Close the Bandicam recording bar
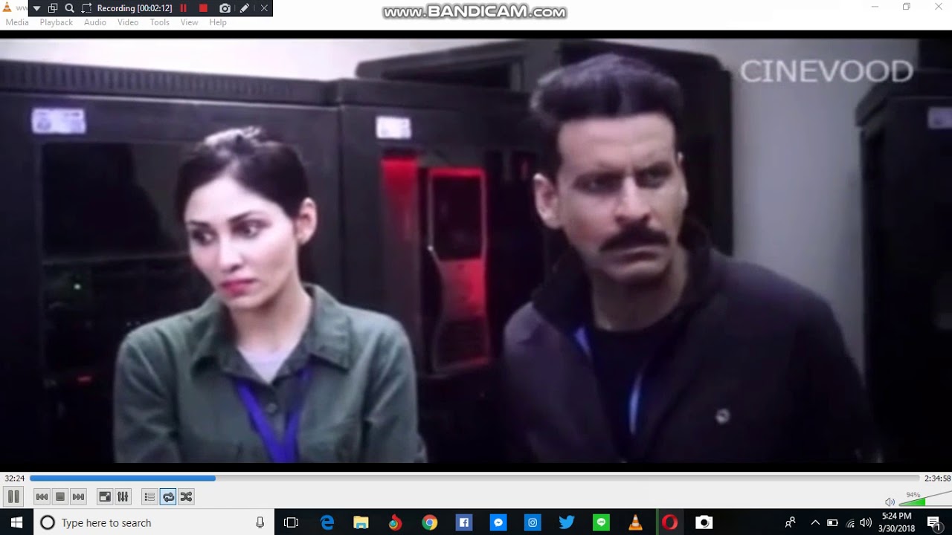Image resolution: width=952 pixels, height=535 pixels. pos(263,8)
